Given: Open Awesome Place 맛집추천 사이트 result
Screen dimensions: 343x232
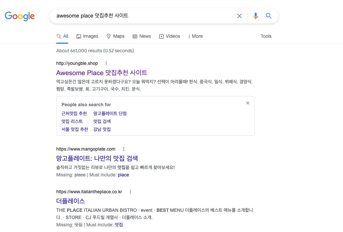Looking at the screenshot, I should [102, 73].
